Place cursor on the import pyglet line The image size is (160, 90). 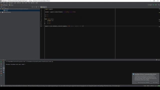[49, 9]
